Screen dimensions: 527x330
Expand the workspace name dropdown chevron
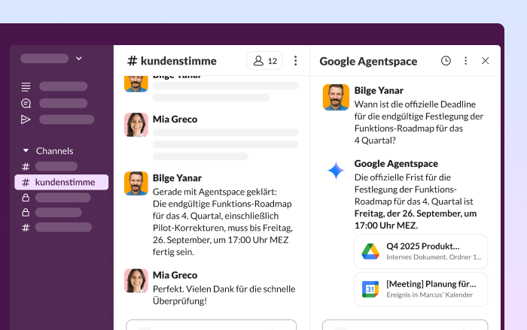[79, 58]
